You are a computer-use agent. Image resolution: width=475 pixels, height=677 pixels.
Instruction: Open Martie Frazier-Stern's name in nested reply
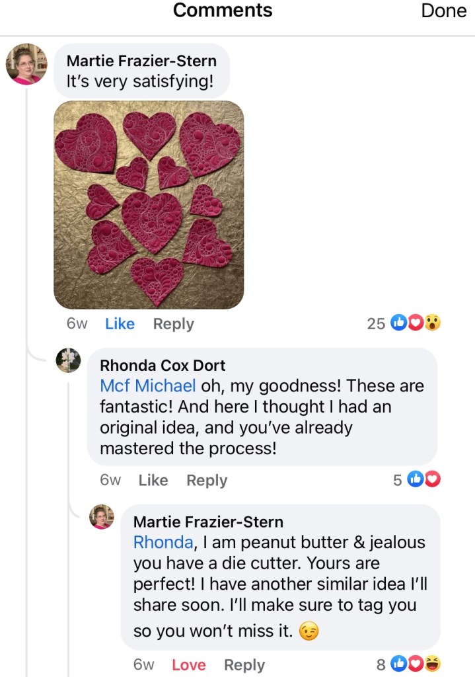(x=208, y=522)
